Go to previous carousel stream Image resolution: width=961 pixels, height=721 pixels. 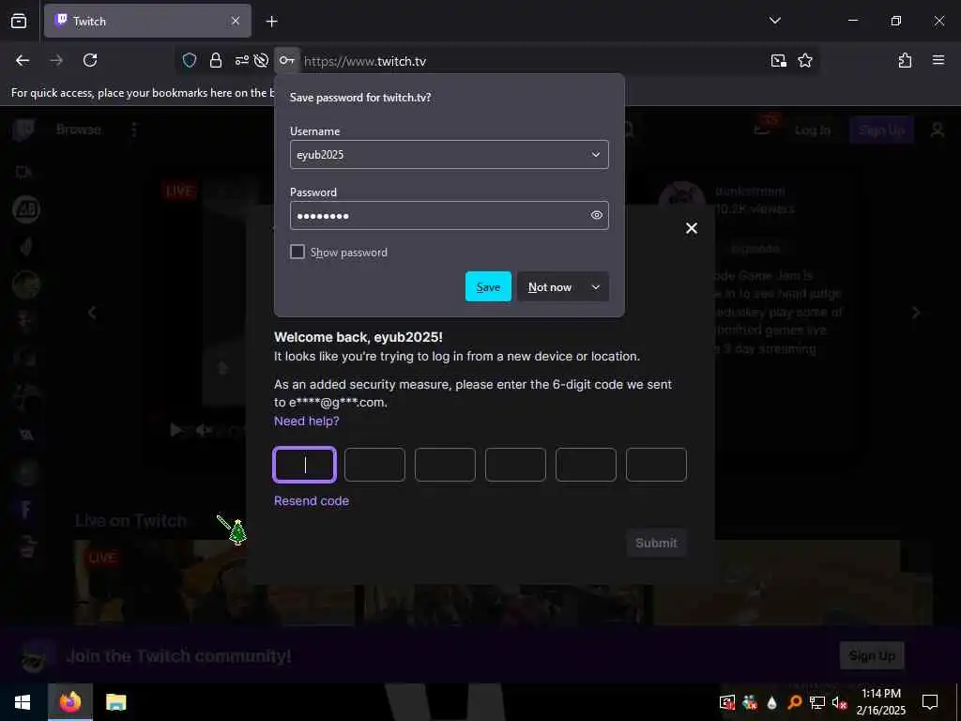pos(92,313)
